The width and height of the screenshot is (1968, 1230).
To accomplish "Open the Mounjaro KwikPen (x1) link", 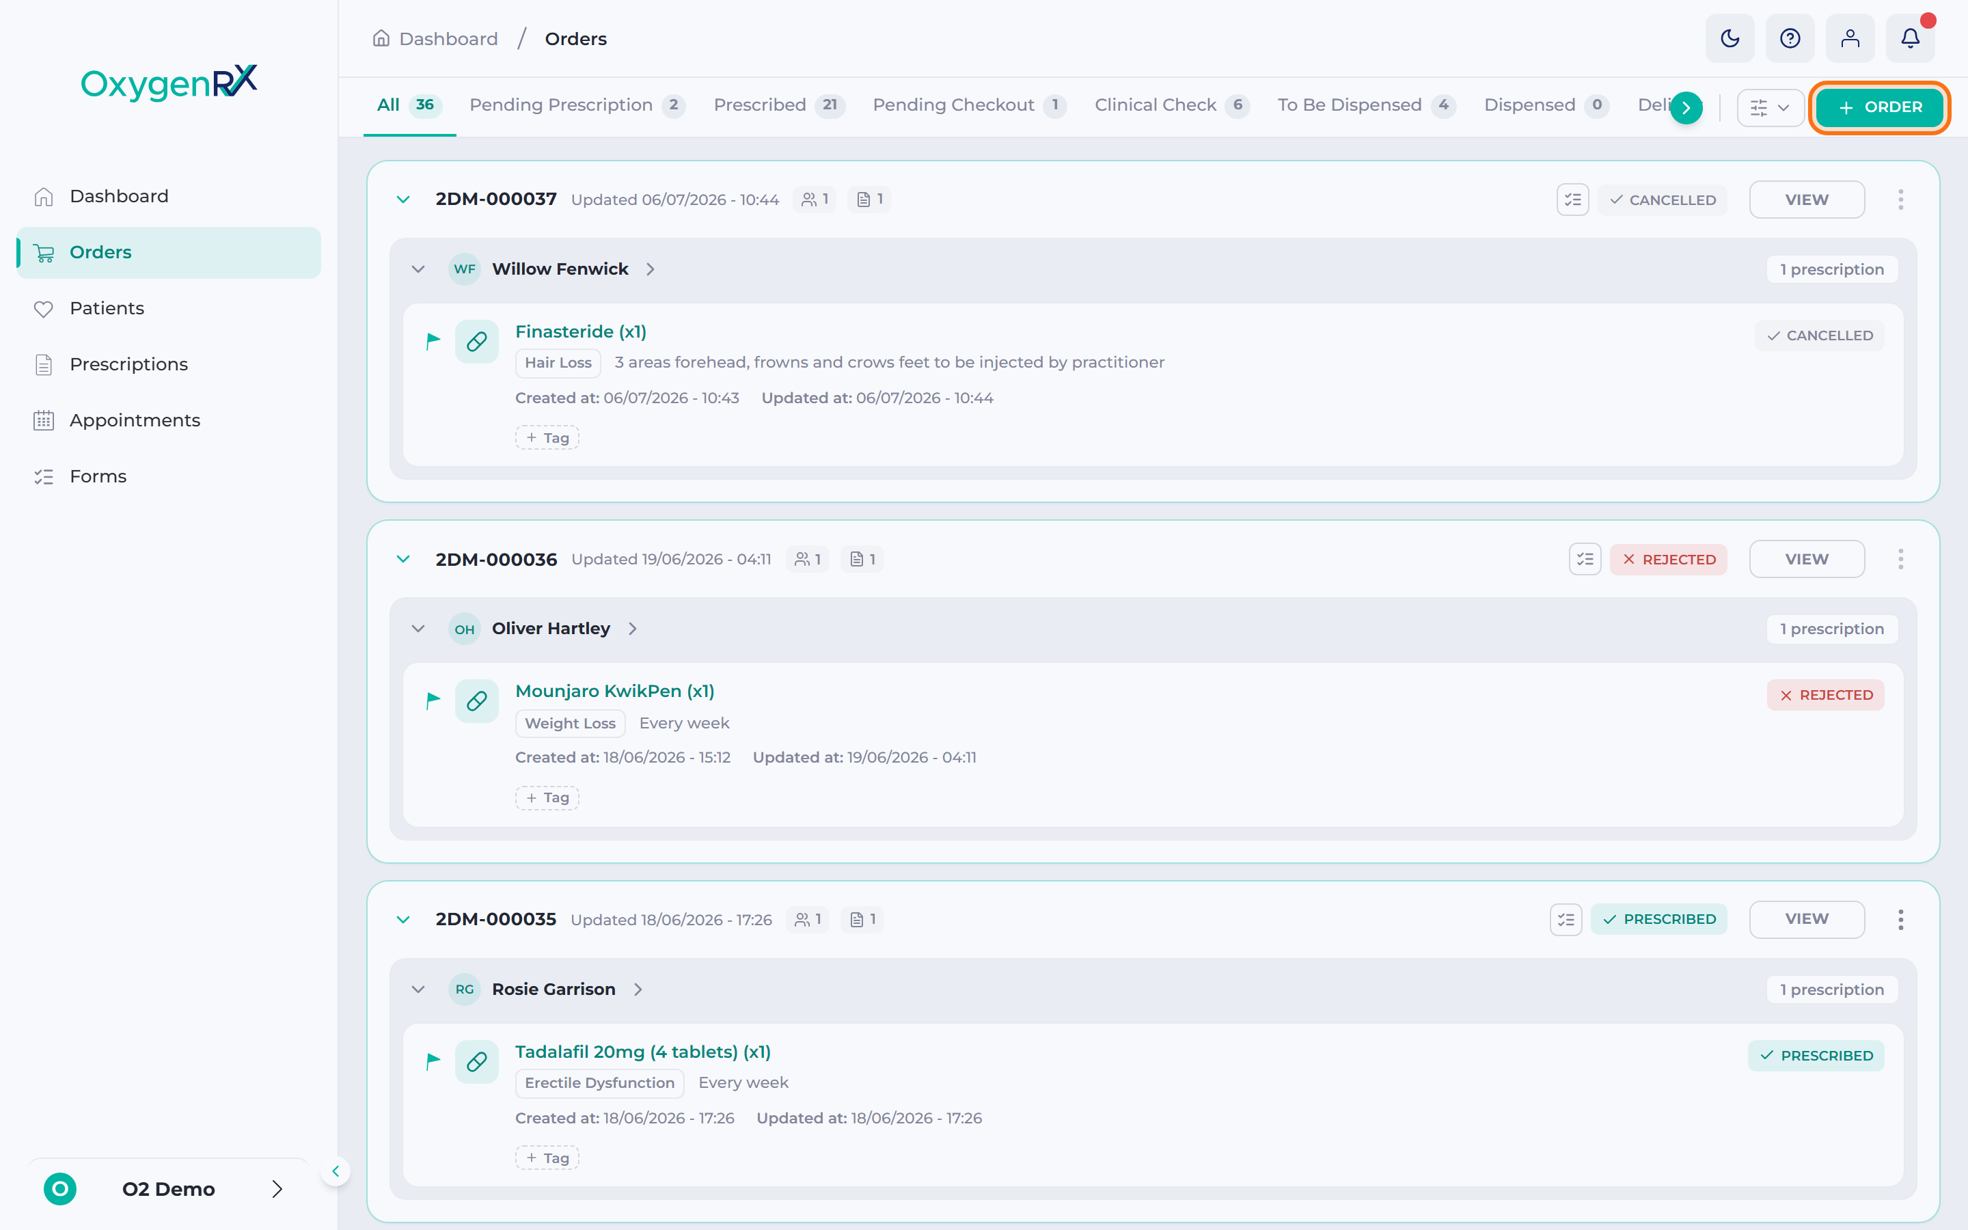I will (x=615, y=692).
